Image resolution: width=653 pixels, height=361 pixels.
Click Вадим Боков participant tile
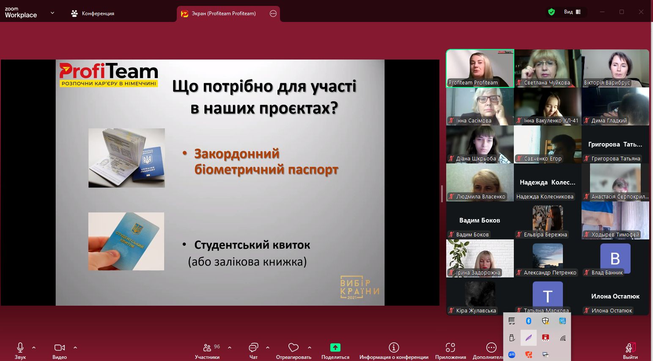[480, 220]
